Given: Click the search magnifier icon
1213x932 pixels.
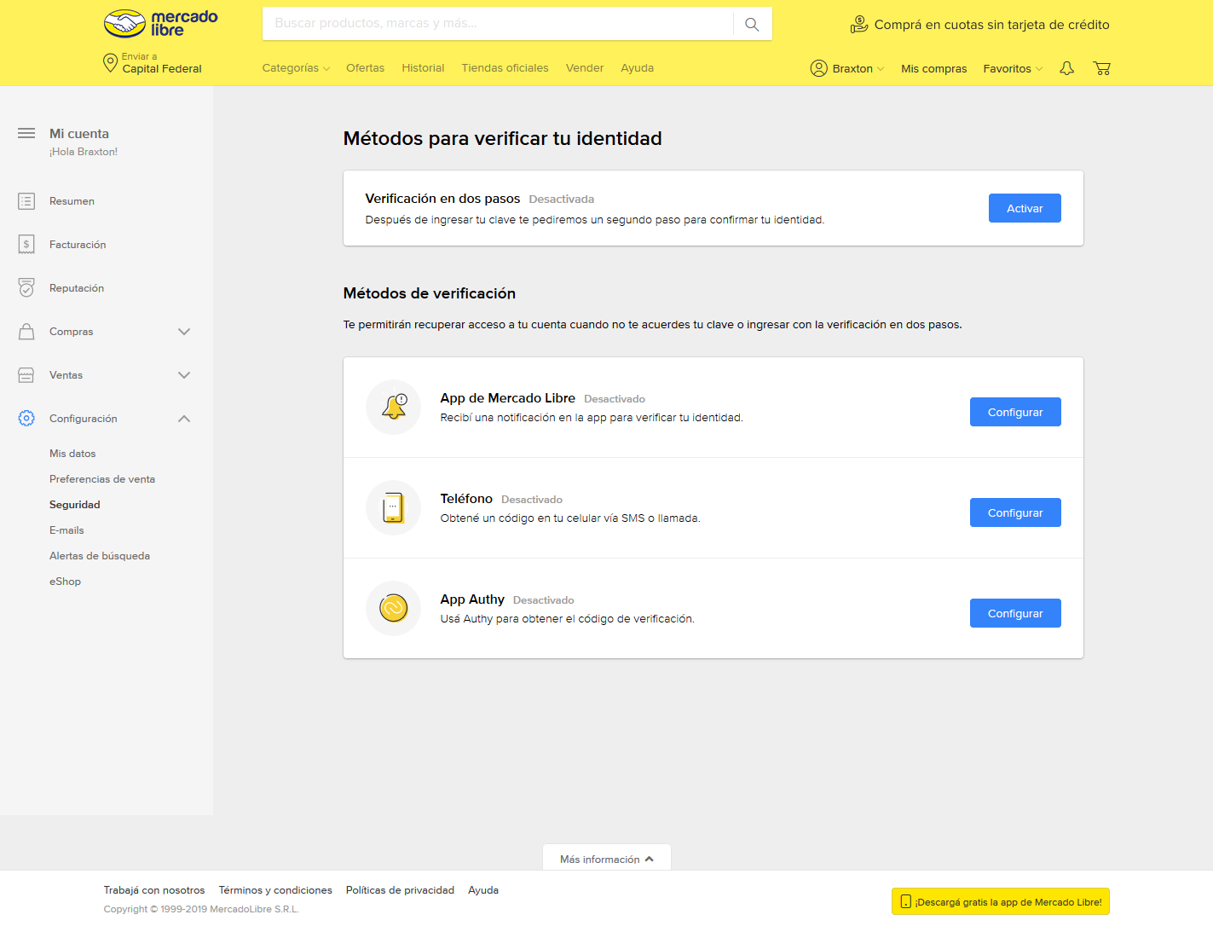Looking at the screenshot, I should 752,24.
